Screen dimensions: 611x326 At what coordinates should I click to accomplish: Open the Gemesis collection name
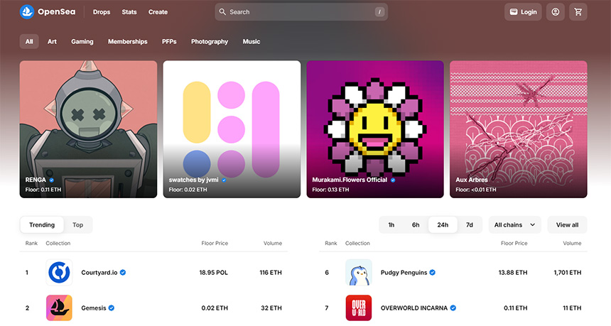click(94, 308)
